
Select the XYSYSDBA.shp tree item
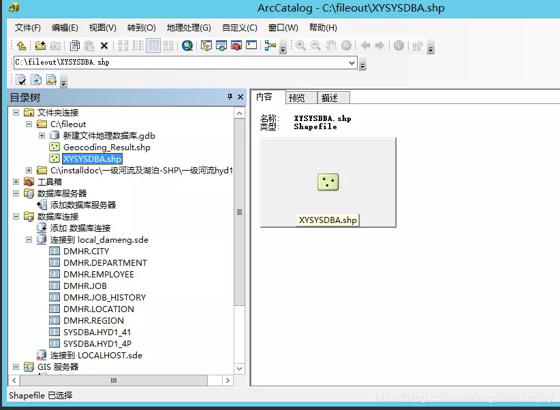tap(92, 158)
